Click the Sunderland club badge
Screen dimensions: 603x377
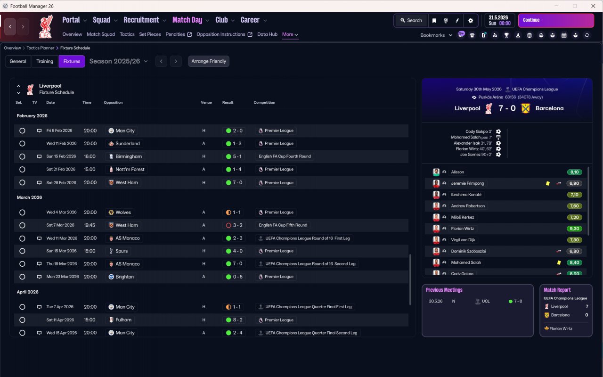111,143
